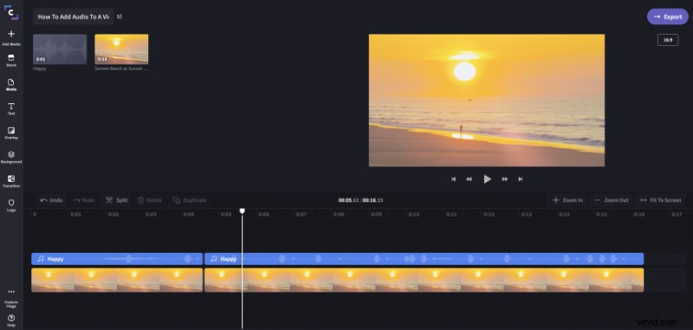This screenshot has height=330, width=693.
Task: Click the 0:02 mark on timeline ruler
Action: (x=113, y=214)
